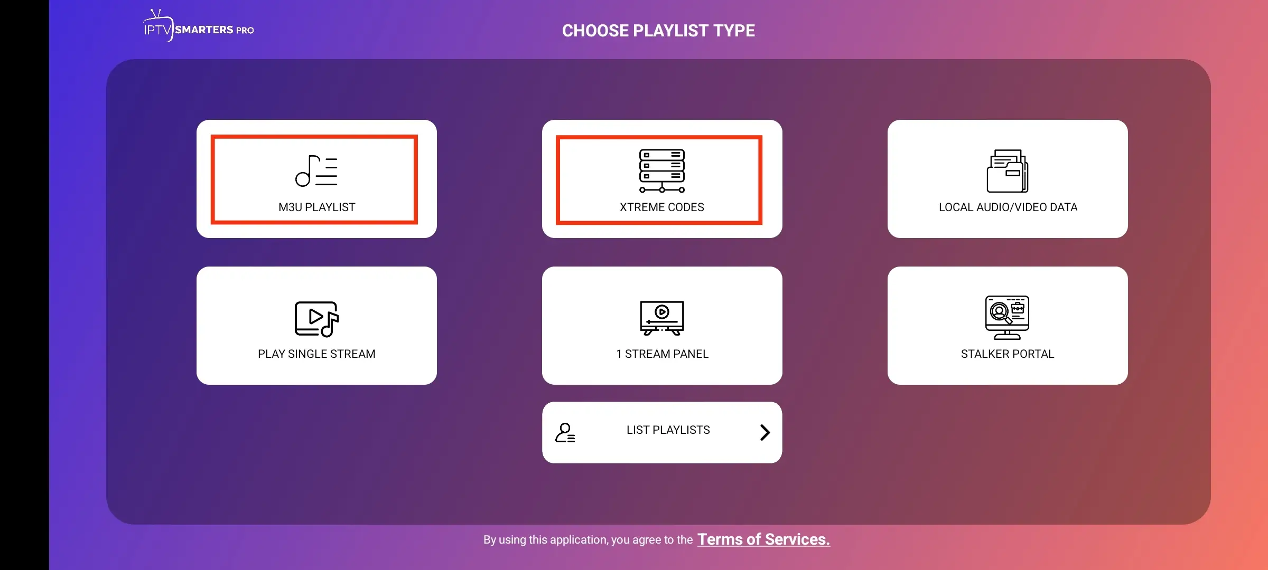Select the Xtreme Codes playlist type
Image resolution: width=1268 pixels, height=570 pixels.
click(661, 178)
